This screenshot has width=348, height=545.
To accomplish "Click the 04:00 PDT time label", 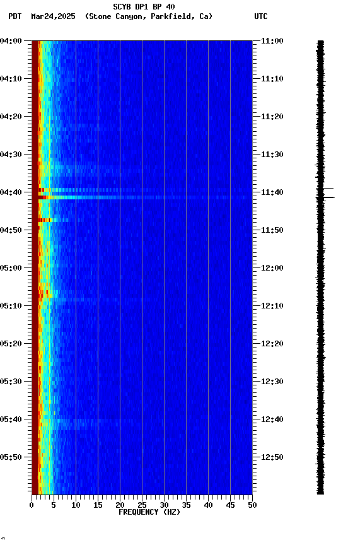I will click(x=11, y=41).
